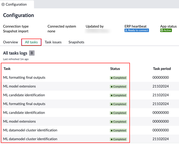Select ML formatting final outputs row with 21102024
Screen dimensions: 179x144
pos(90,104)
